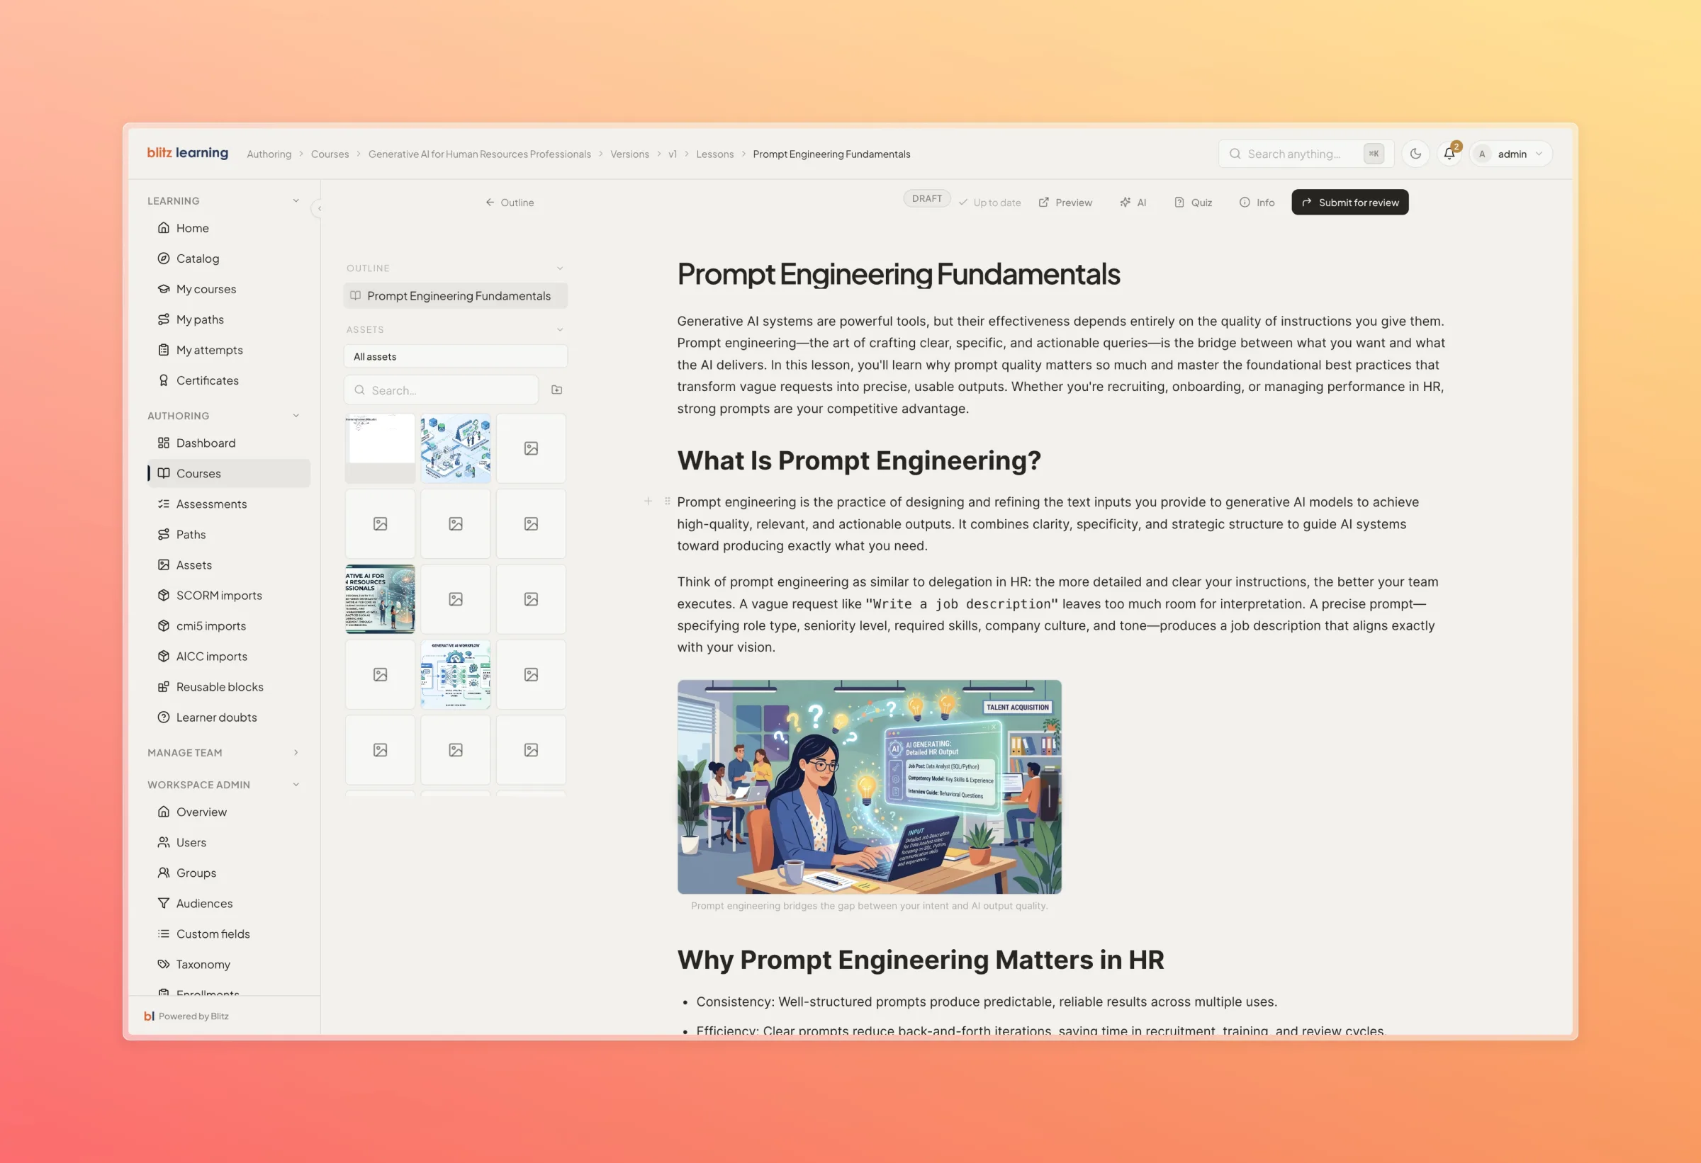Screen dimensions: 1701x1163
Task: Open Learner doubts
Action: click(229, 717)
